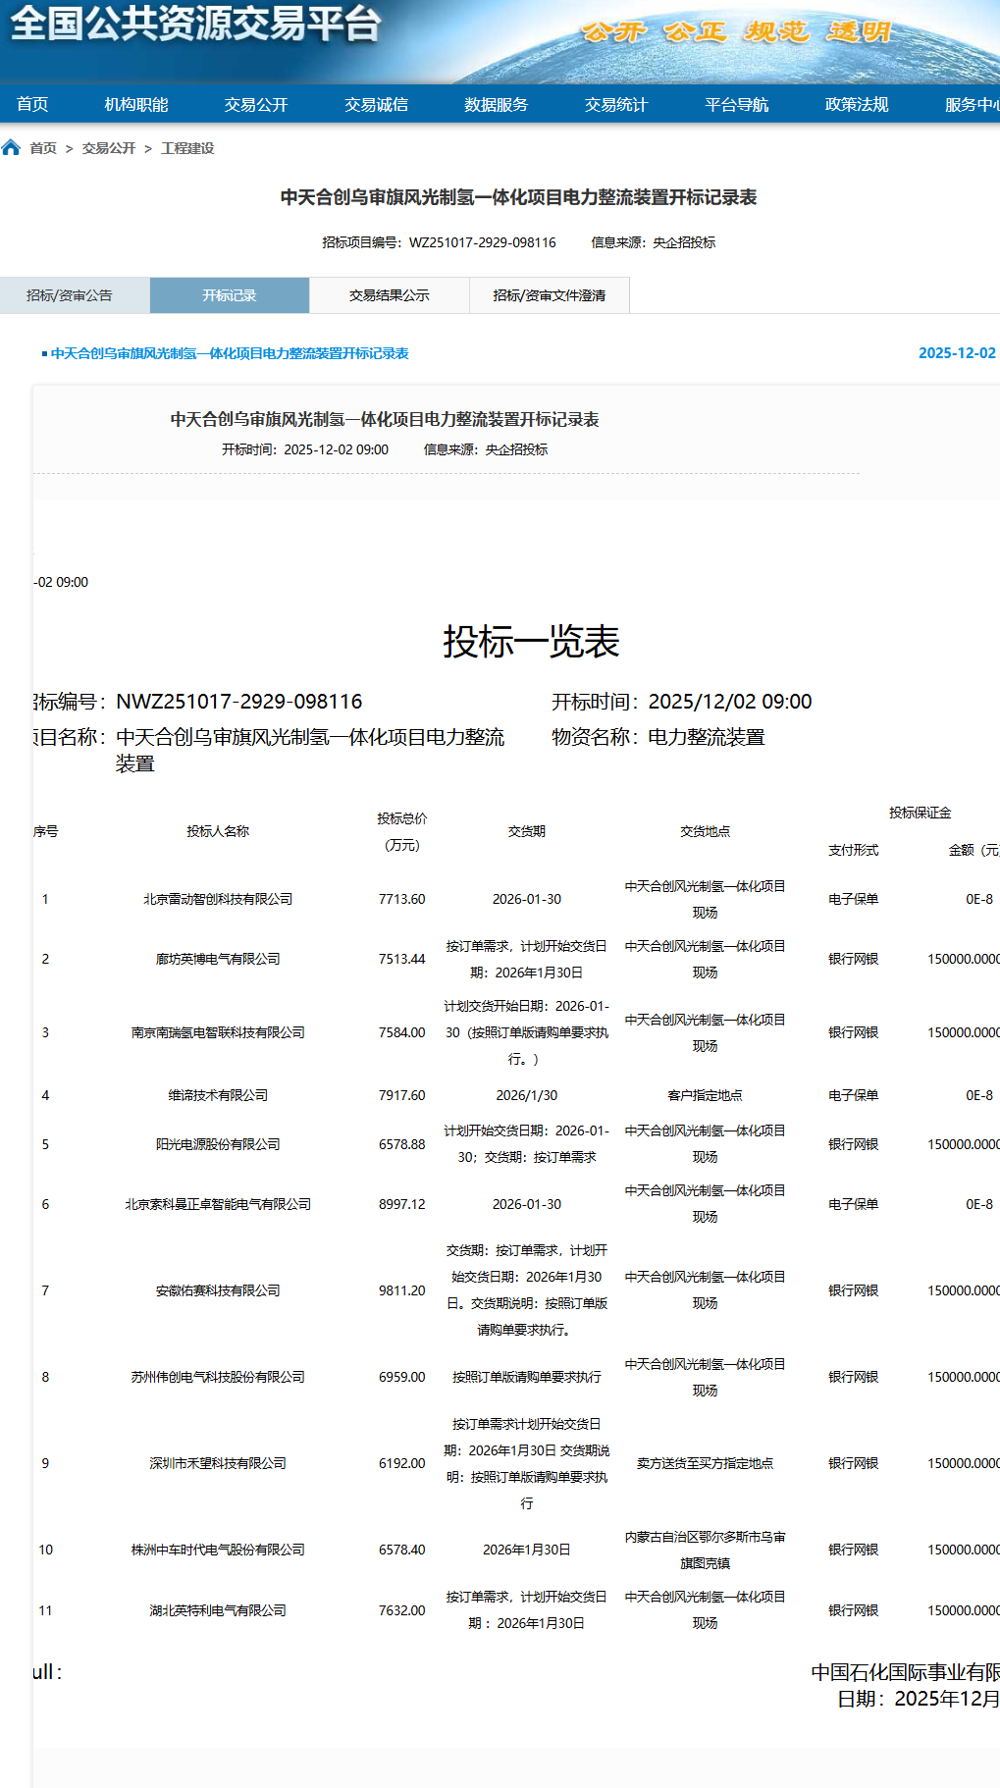The height and width of the screenshot is (1788, 1000).
Task: Open the 交易诚信 navigation item
Action: [376, 104]
